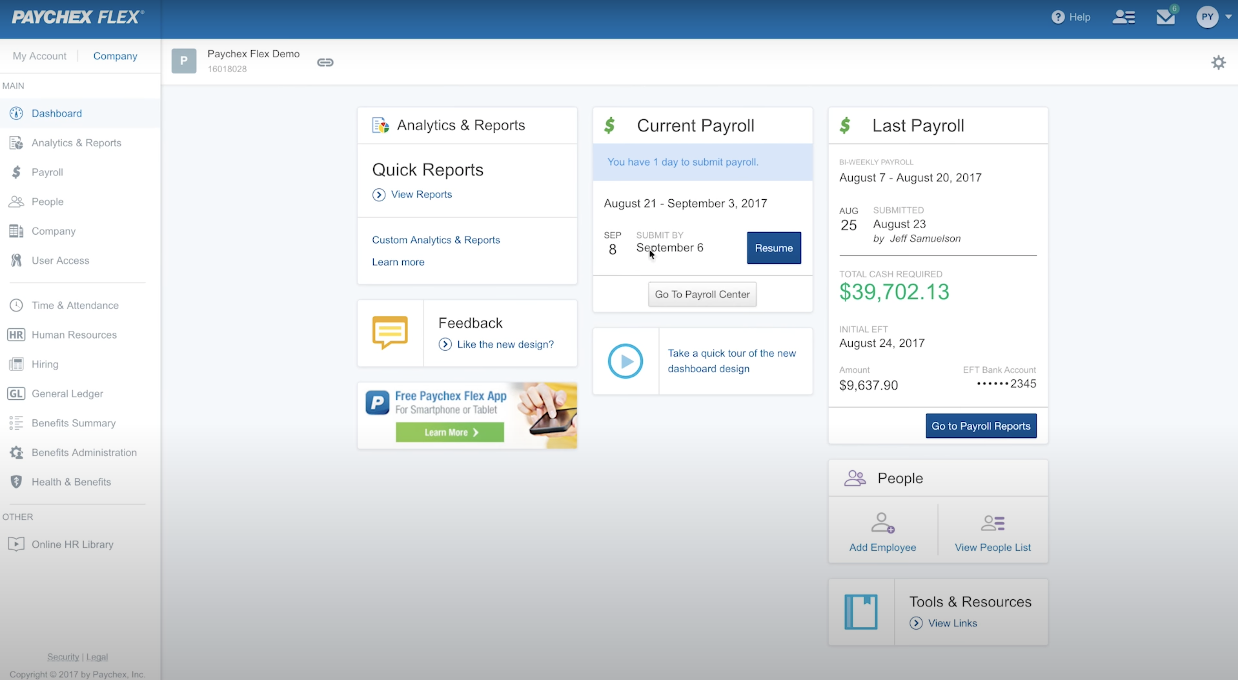Open Time & Attendance in sidebar
Image resolution: width=1238 pixels, height=680 pixels.
75,306
